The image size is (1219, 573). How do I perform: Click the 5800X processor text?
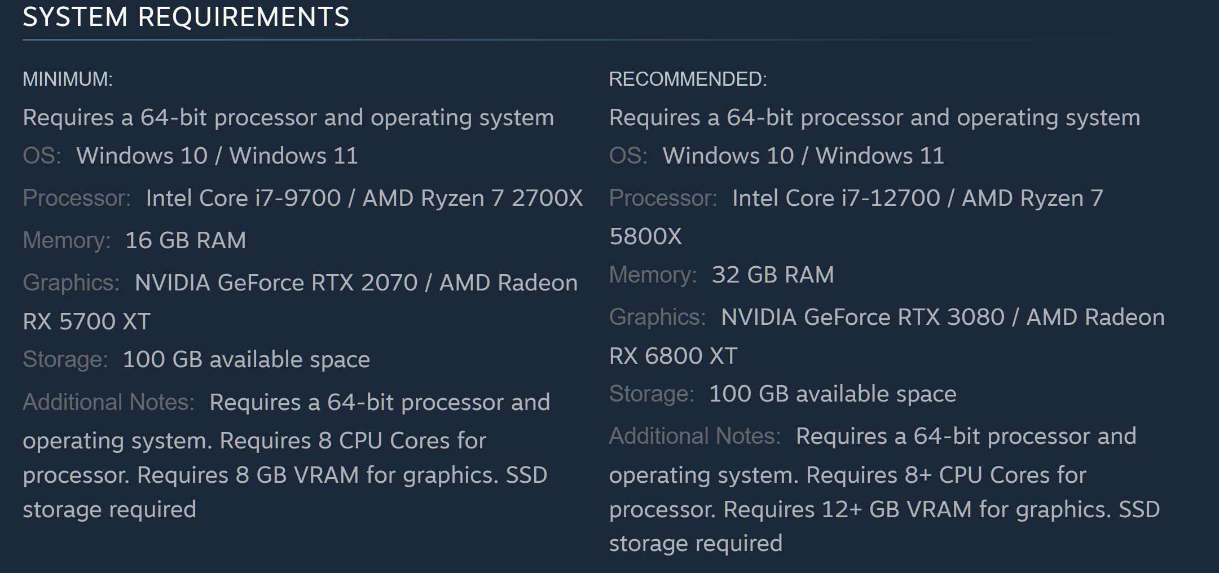[x=645, y=236]
